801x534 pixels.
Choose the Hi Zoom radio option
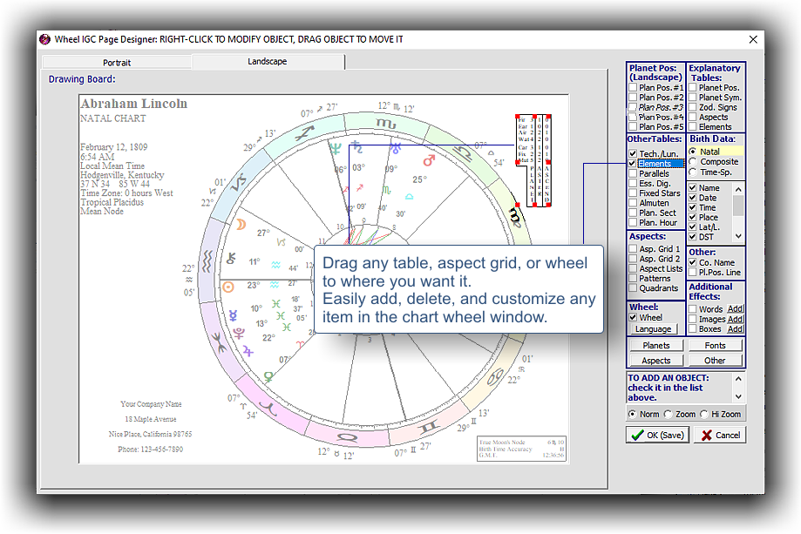click(704, 414)
